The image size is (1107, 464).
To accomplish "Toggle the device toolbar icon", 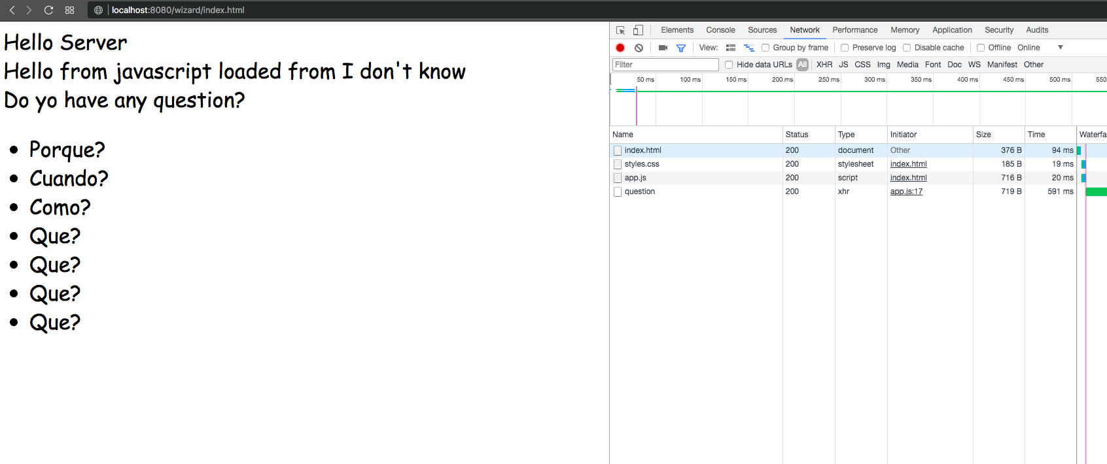I will coord(638,30).
